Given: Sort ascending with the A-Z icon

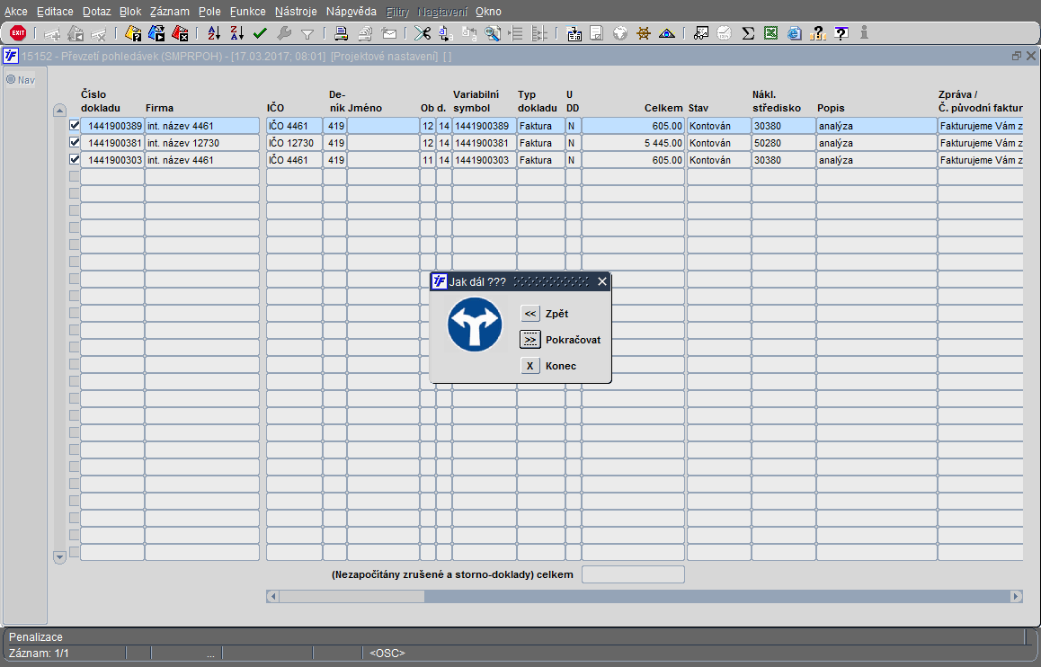Looking at the screenshot, I should [x=214, y=32].
